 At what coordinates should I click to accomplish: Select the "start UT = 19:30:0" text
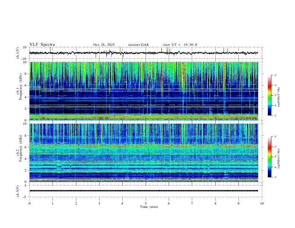tap(180, 45)
